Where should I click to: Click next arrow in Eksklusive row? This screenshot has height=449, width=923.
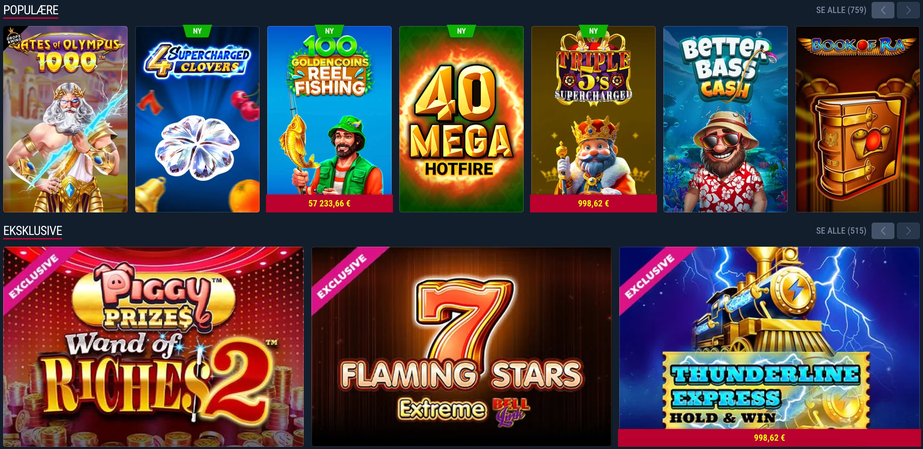click(x=908, y=231)
